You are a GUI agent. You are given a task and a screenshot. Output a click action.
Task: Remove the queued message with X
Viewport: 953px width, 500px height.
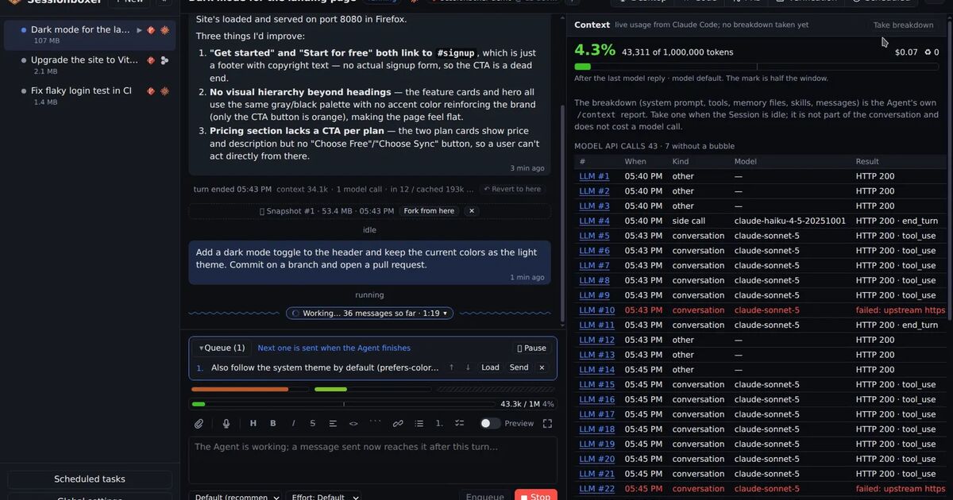point(542,367)
